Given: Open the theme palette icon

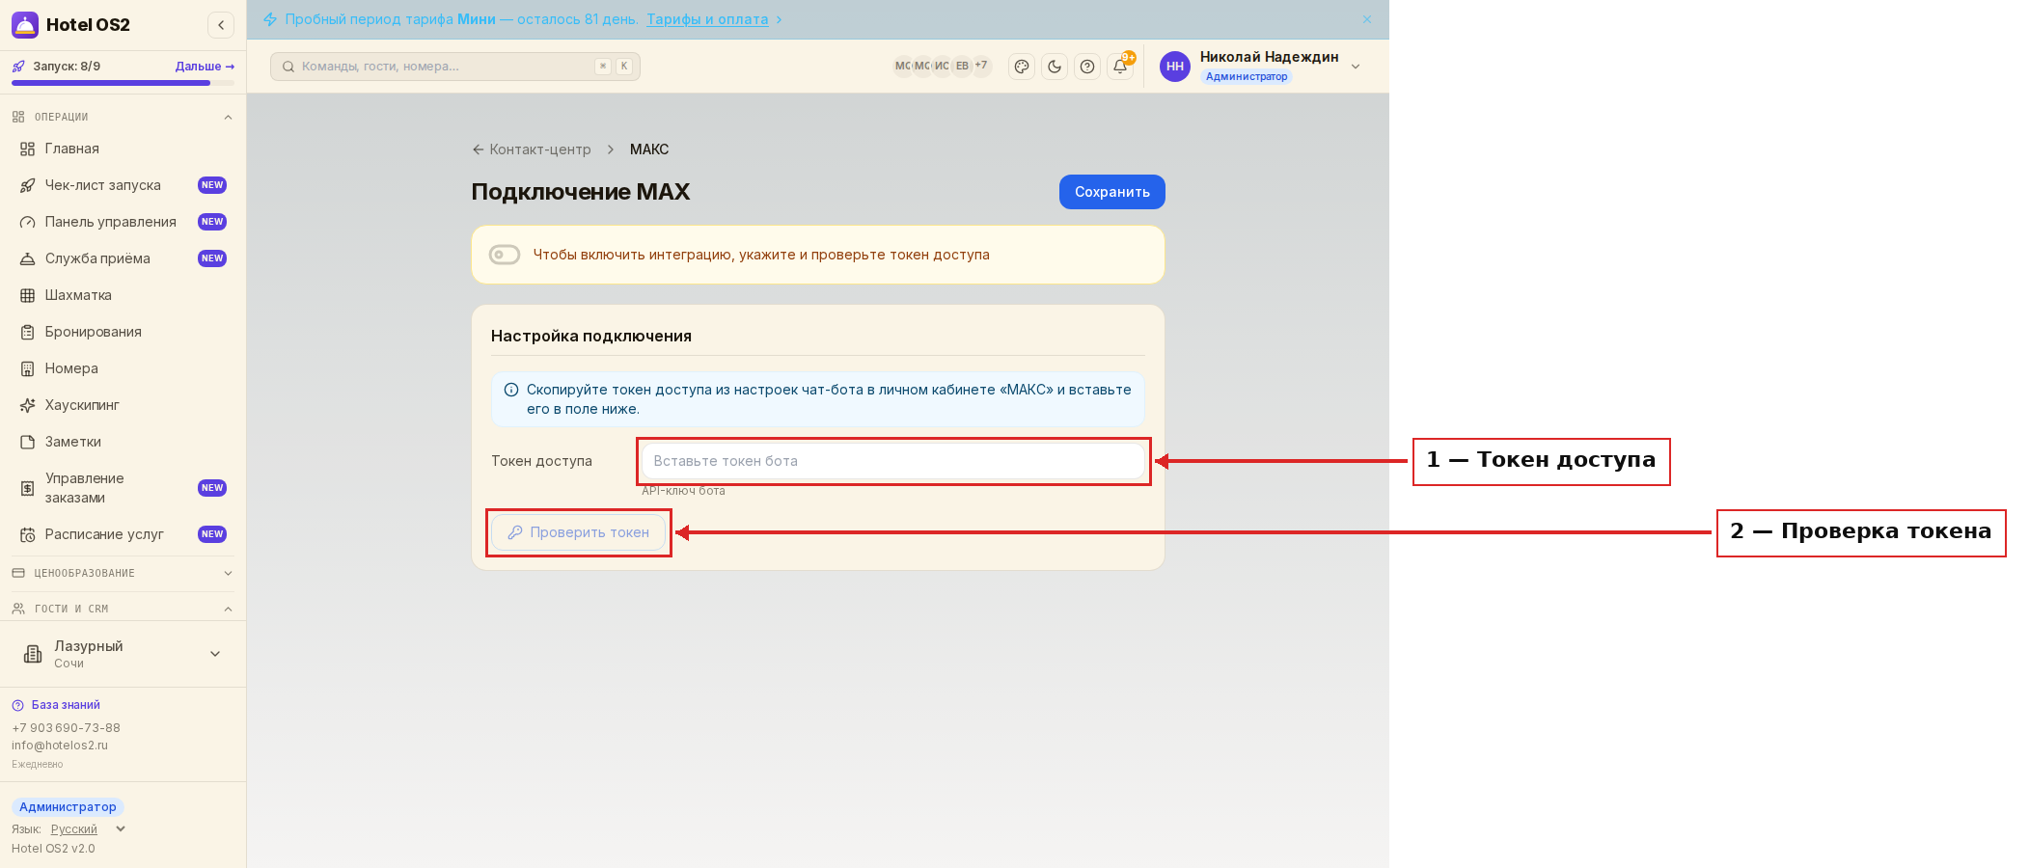Looking at the screenshot, I should (1022, 67).
